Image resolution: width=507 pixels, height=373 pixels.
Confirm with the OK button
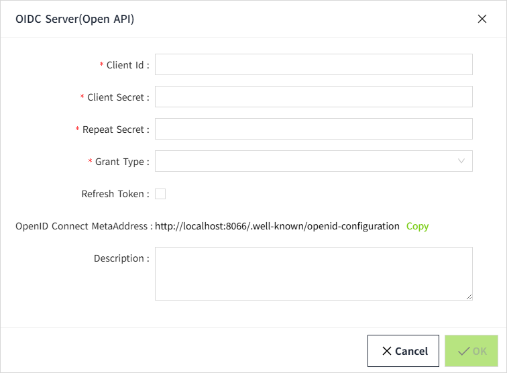(471, 351)
